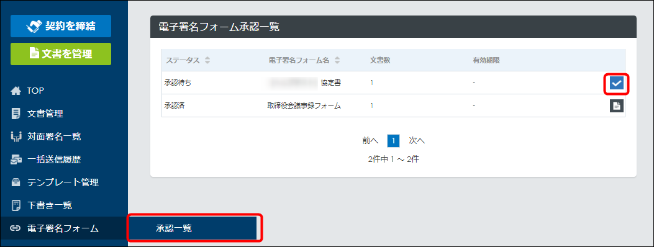Click 有効期限 column header
Viewport: 654px width, 247px height.
(486, 60)
